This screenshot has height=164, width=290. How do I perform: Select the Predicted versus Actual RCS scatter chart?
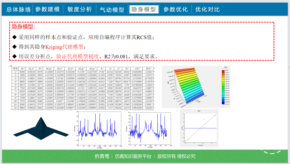(199, 128)
